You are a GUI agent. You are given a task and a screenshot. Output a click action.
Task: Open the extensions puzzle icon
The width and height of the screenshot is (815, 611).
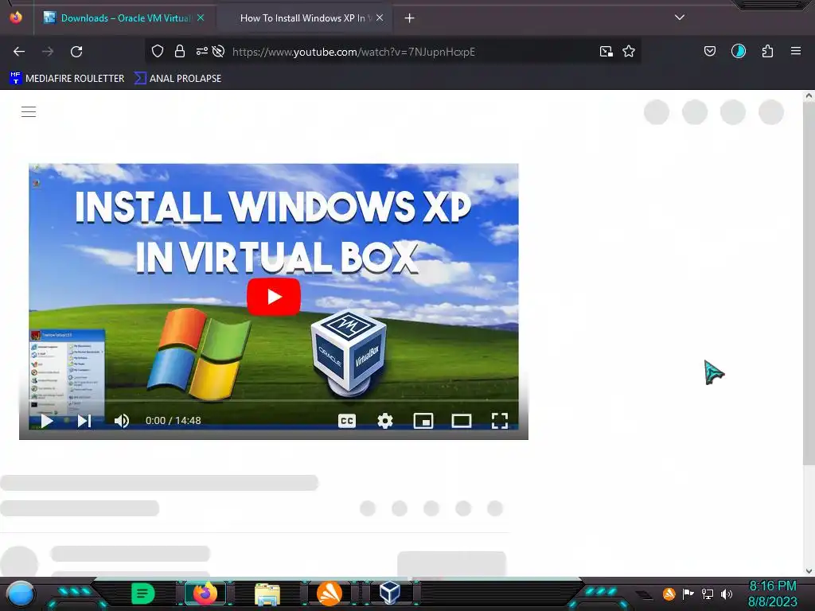767,51
